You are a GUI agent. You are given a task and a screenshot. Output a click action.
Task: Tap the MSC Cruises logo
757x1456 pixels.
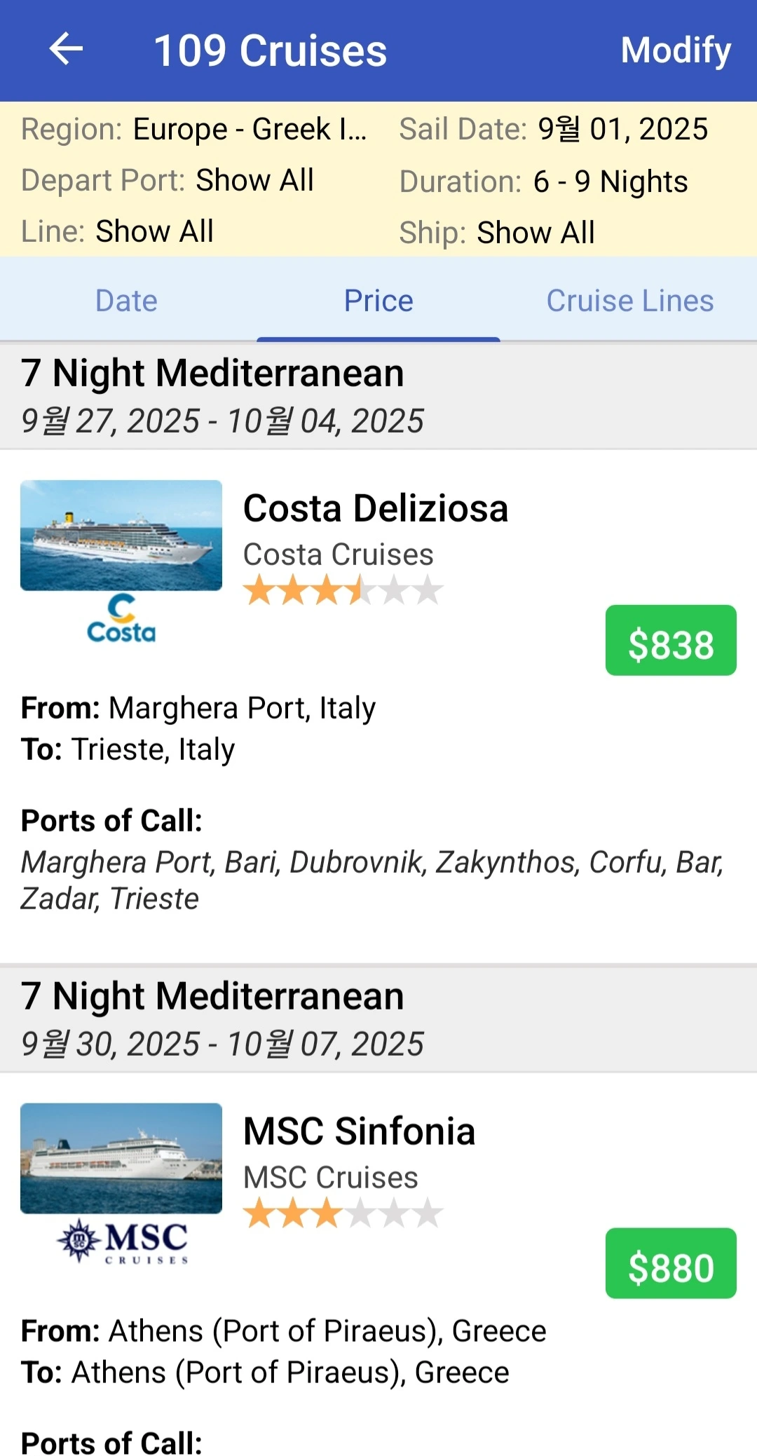pos(122,1241)
